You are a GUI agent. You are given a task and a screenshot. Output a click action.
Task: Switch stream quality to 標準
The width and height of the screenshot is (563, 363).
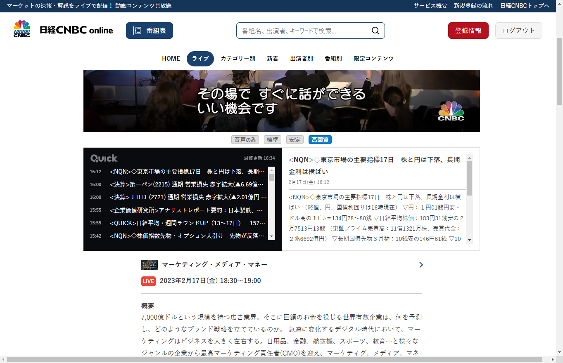tap(273, 140)
